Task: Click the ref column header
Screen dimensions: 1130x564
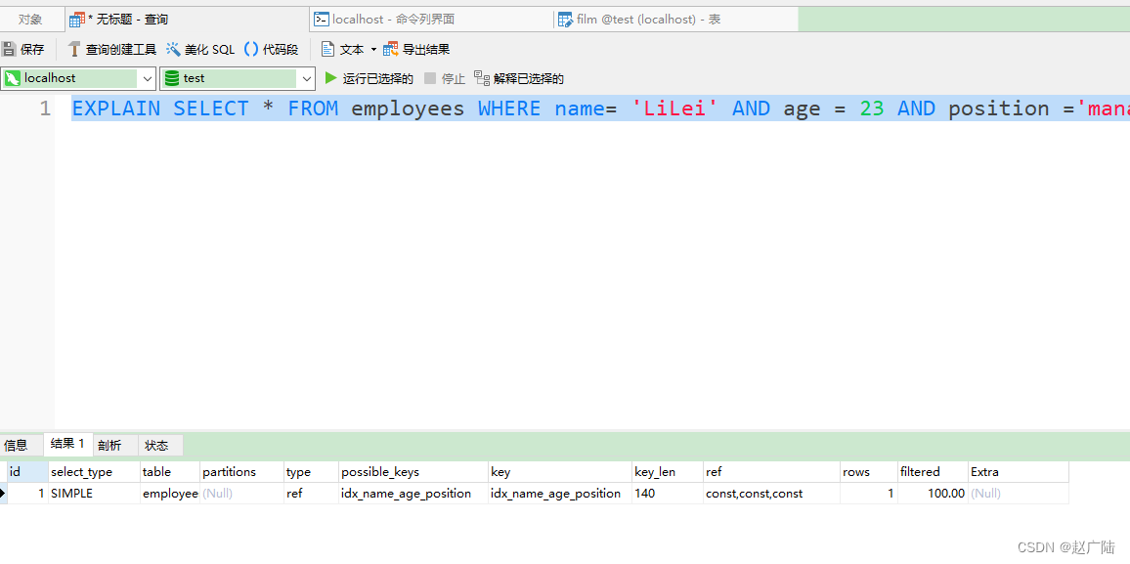Action: [771, 472]
